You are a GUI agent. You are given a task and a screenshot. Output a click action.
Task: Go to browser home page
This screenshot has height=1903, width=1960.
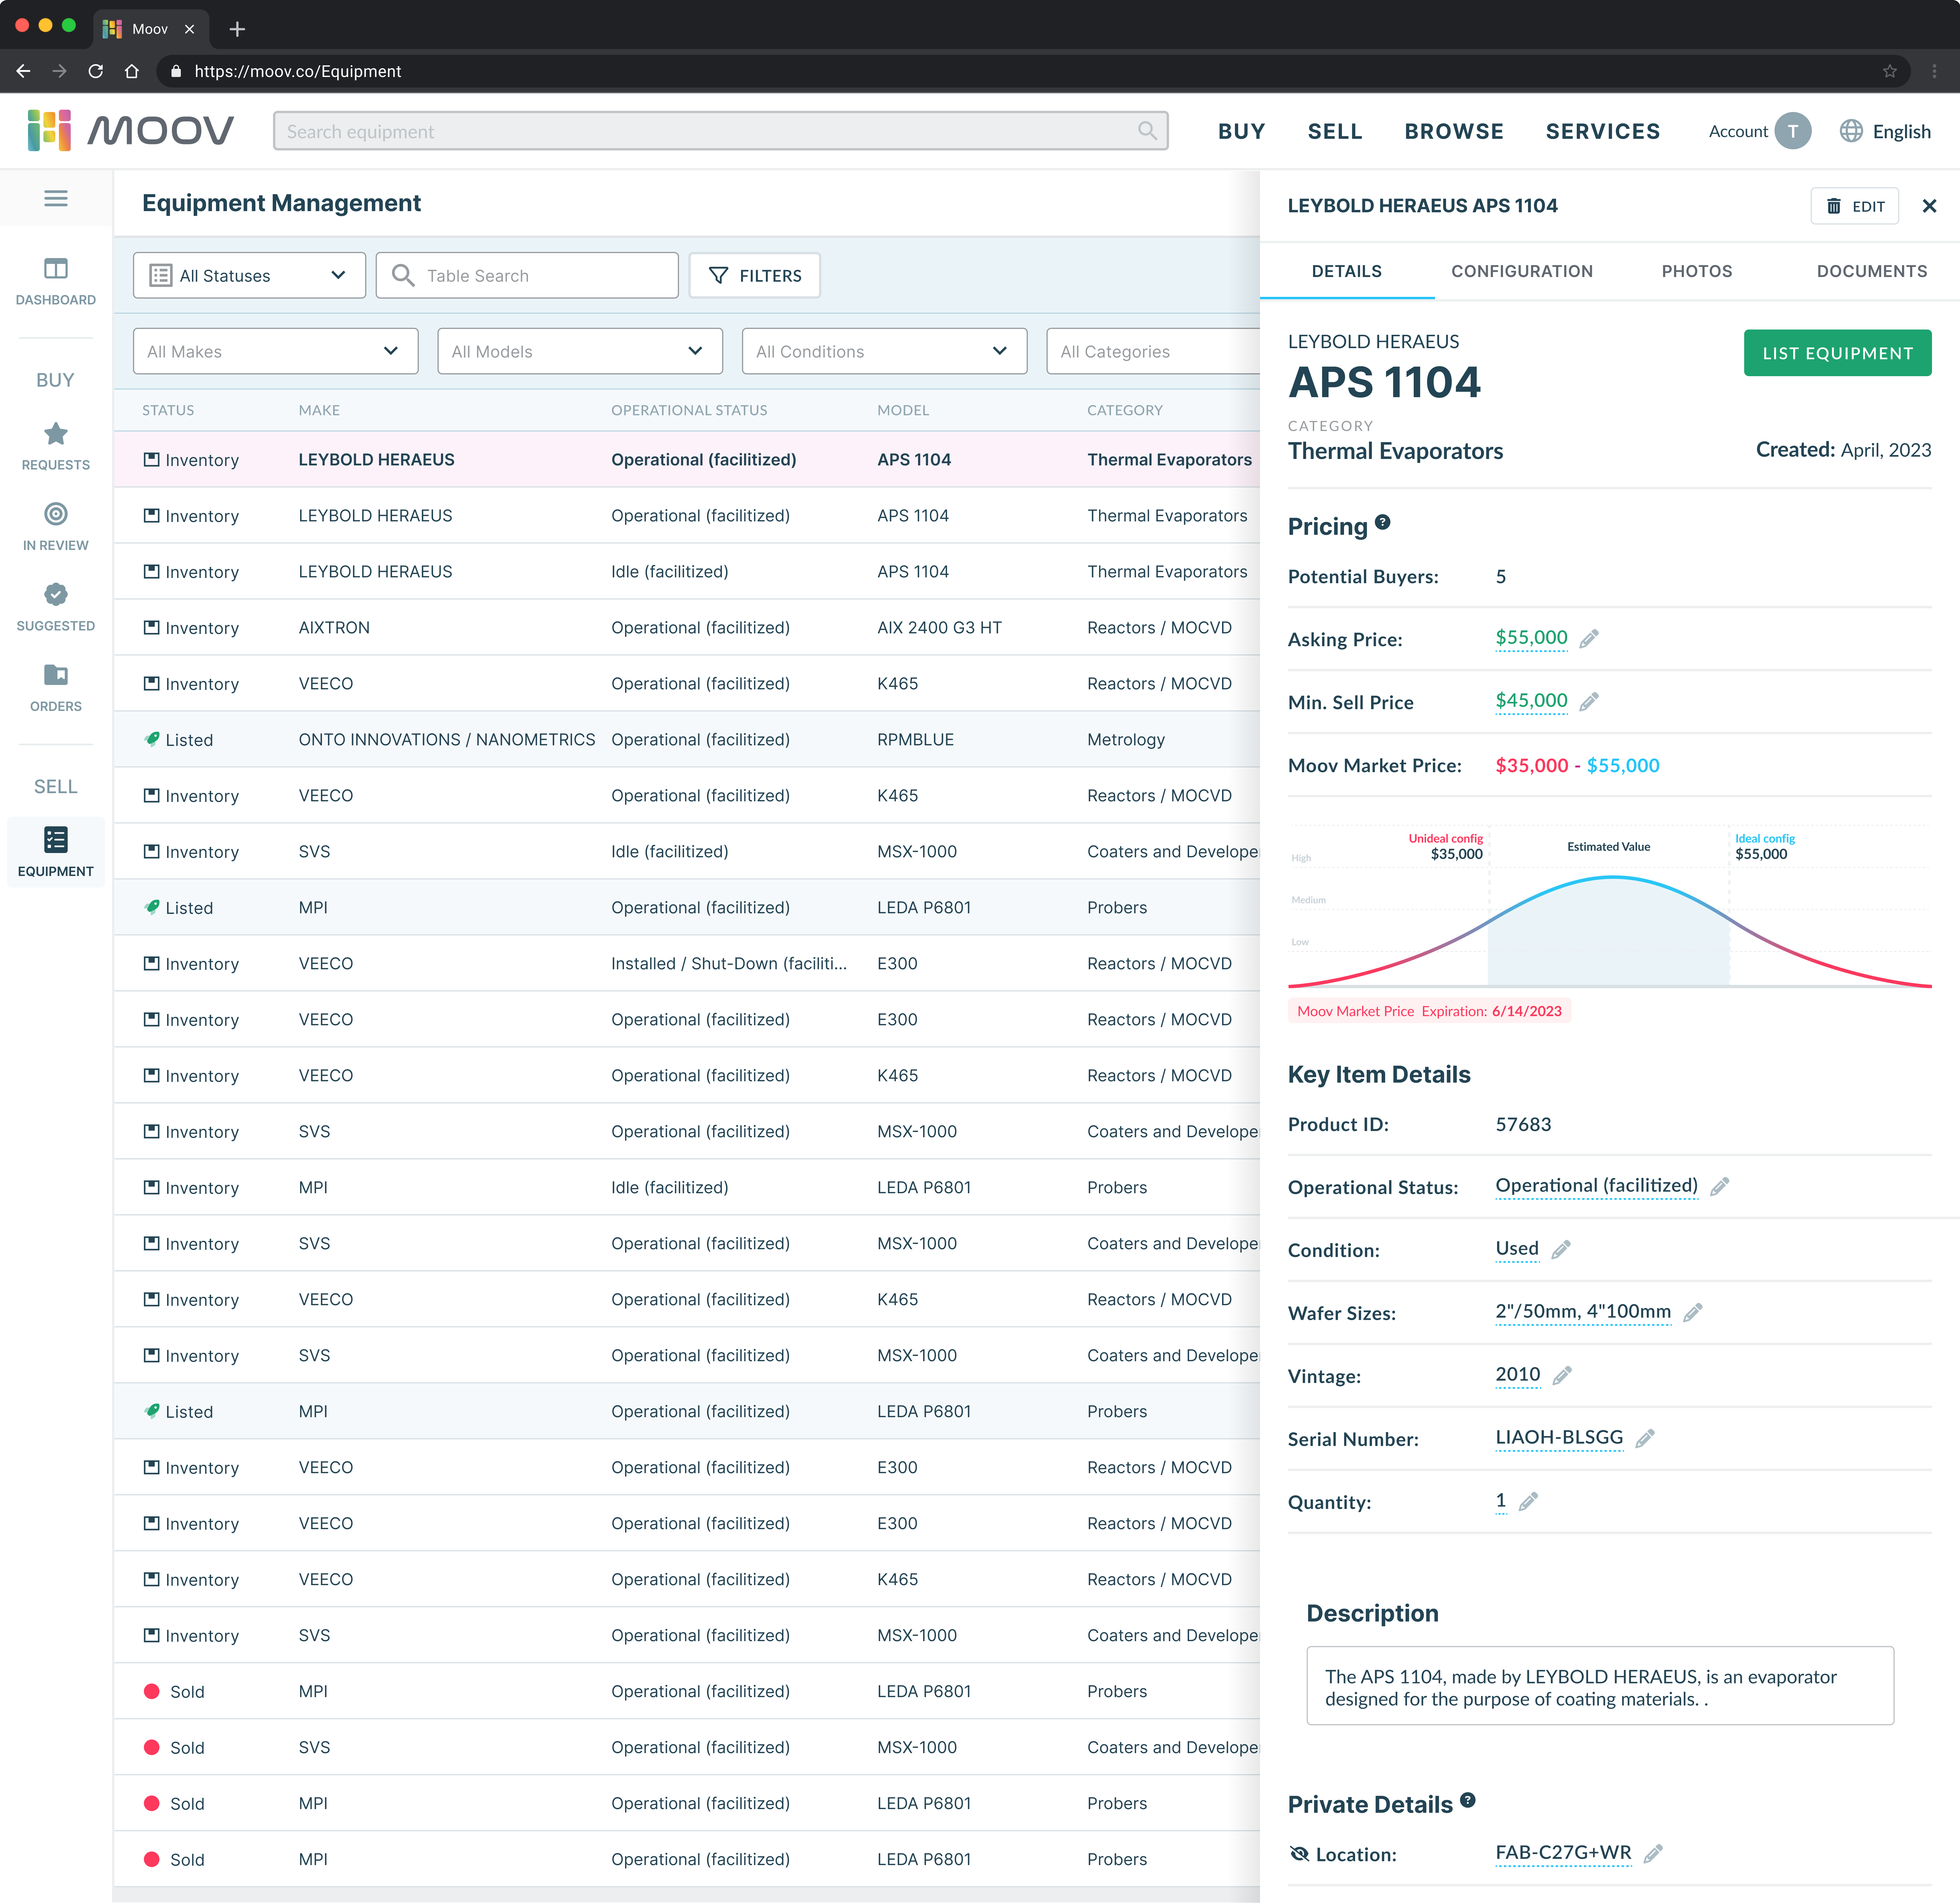pos(132,71)
